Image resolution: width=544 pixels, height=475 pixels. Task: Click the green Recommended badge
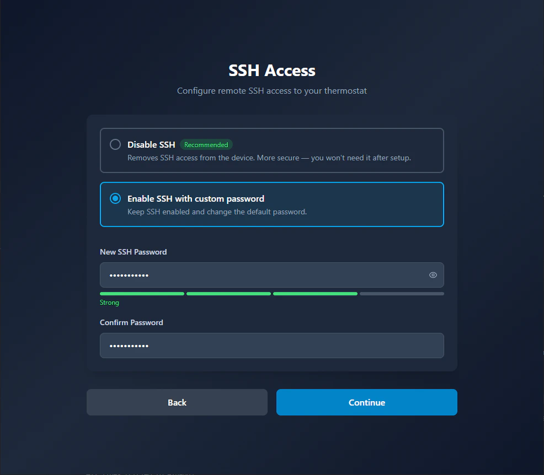[x=206, y=144]
